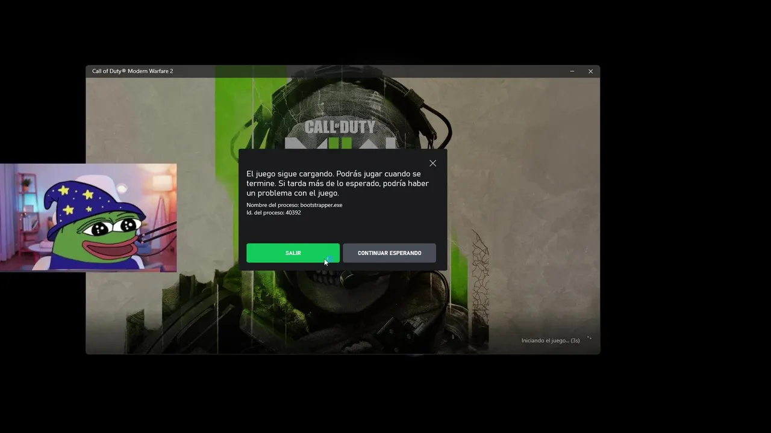The image size is (771, 433).
Task: Minimize the Call of Duty launcher window
Action: click(572, 71)
